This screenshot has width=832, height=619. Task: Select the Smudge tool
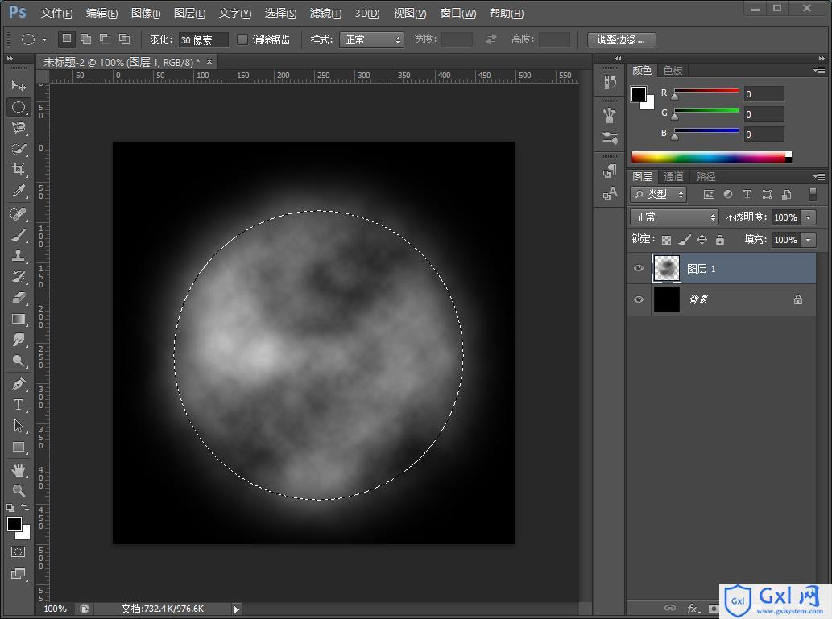[19, 340]
